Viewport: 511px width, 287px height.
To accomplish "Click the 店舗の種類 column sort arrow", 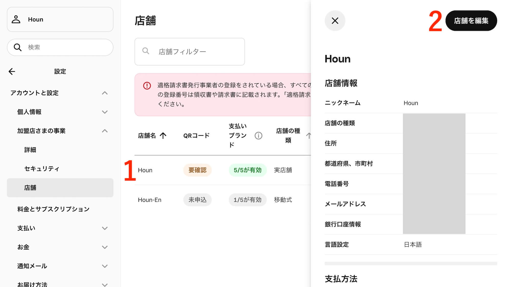I will [308, 136].
